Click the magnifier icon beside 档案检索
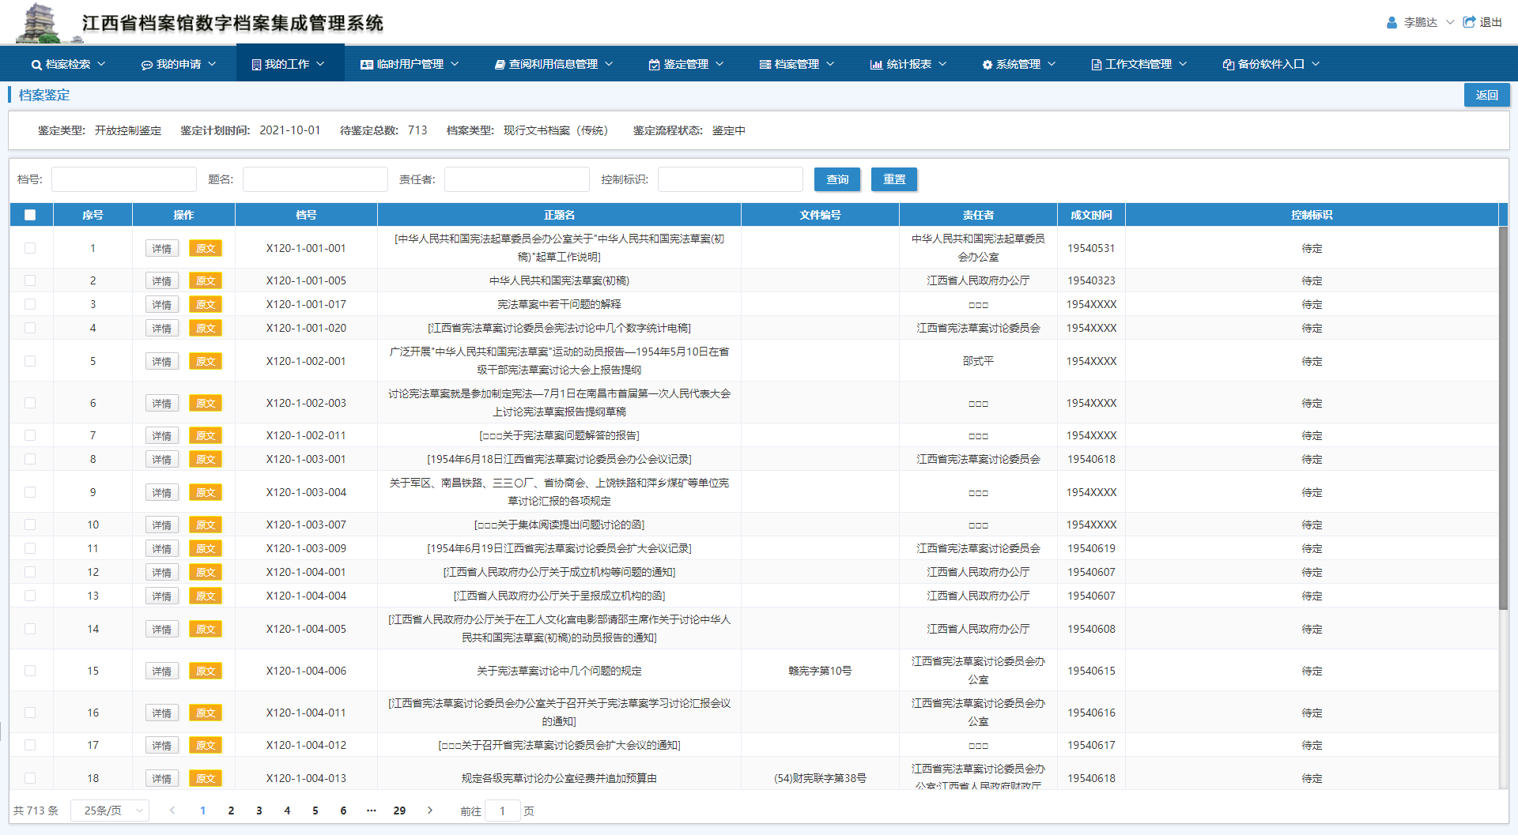Viewport: 1518px width, 835px height. click(x=36, y=65)
